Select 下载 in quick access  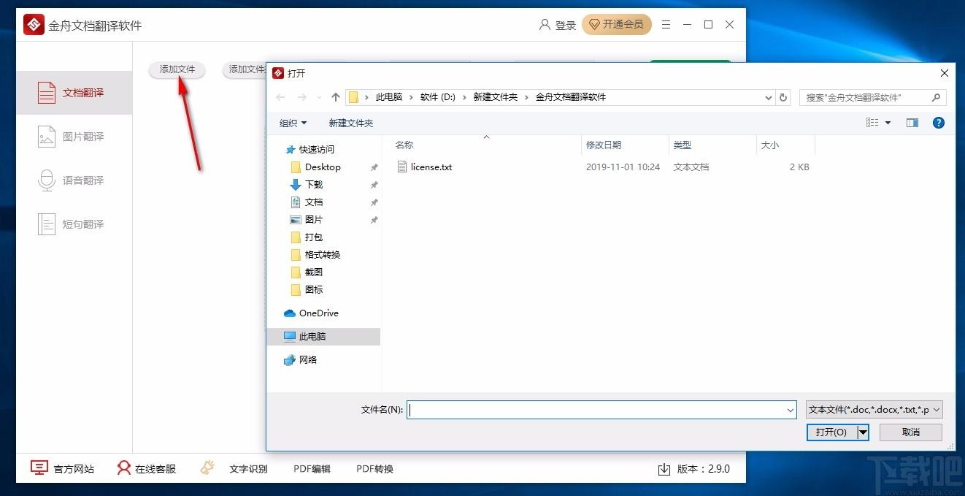coord(314,185)
